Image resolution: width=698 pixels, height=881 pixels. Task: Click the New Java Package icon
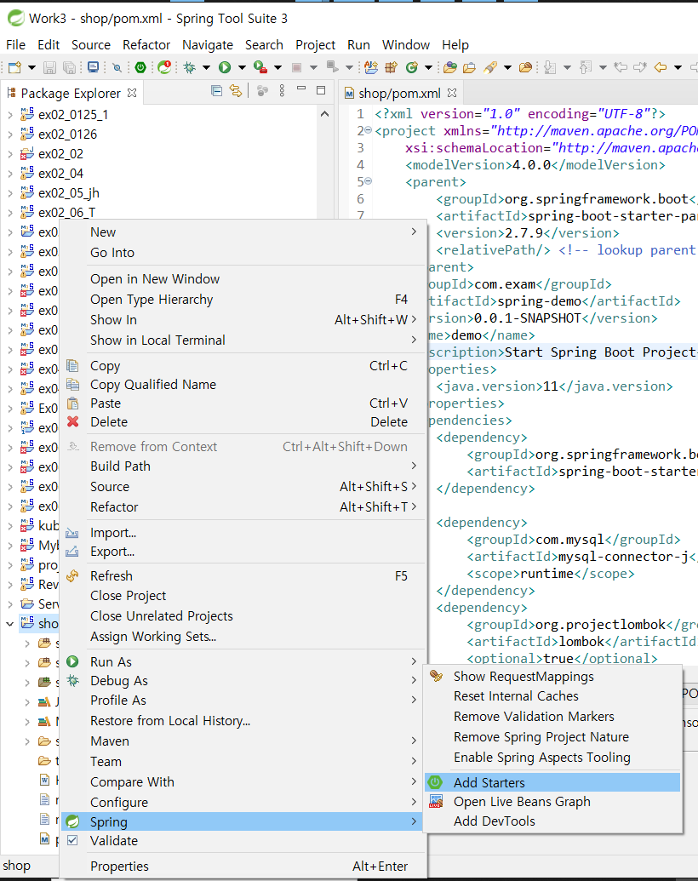click(x=391, y=67)
